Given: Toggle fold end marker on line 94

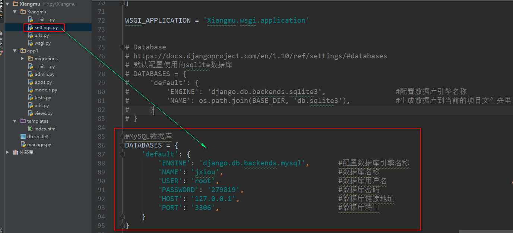Looking at the screenshot, I should tap(122, 217).
